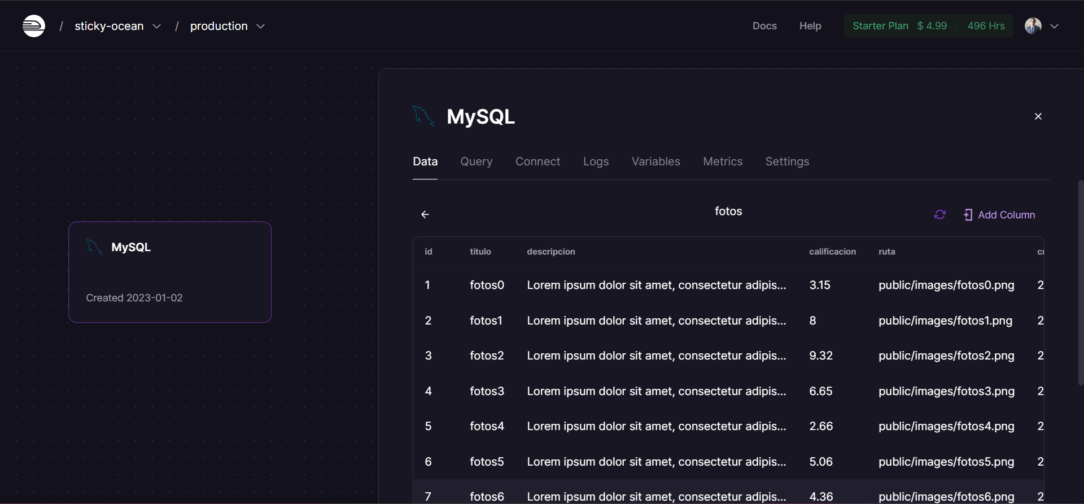Screen dimensions: 1084x504
Task: Click the fotos table title
Action: (x=728, y=211)
